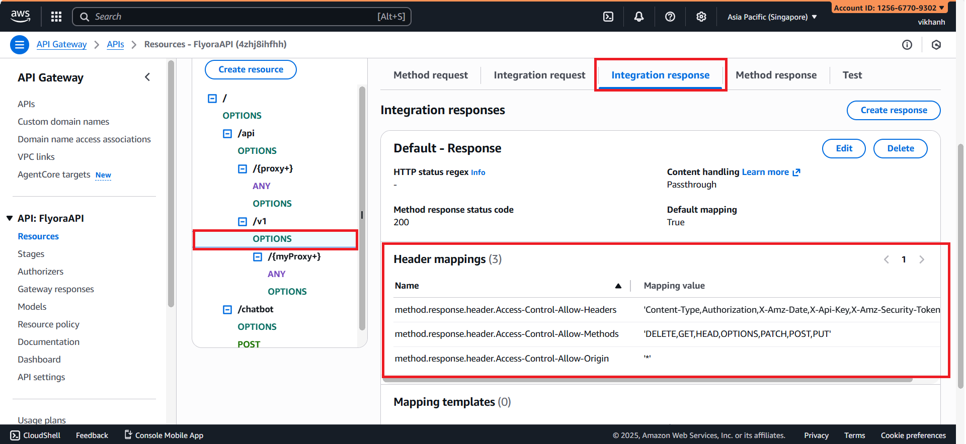966x444 pixels.
Task: Select OPTIONS method under /api
Action: click(x=257, y=151)
